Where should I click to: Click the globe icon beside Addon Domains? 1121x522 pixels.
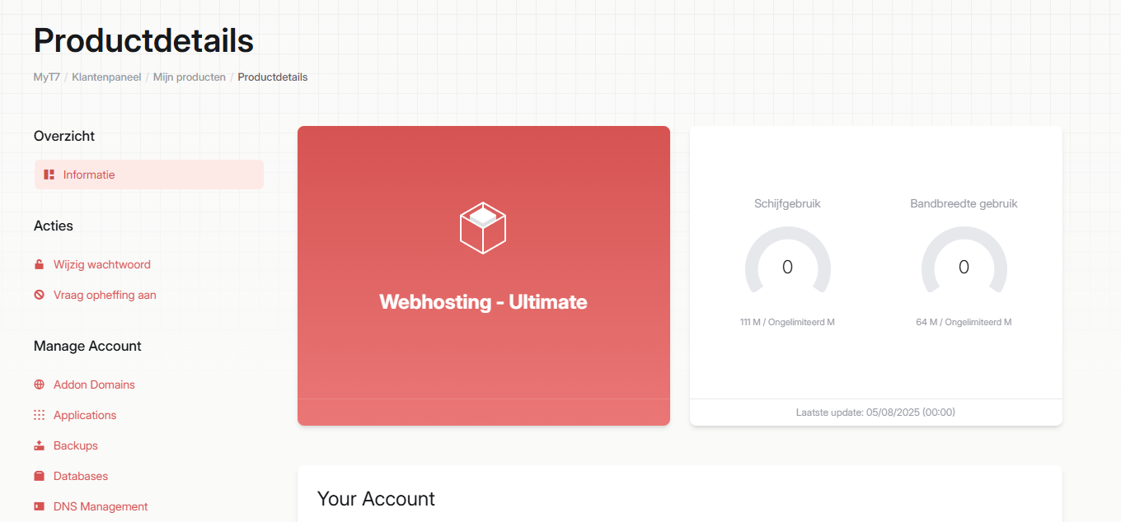click(39, 385)
